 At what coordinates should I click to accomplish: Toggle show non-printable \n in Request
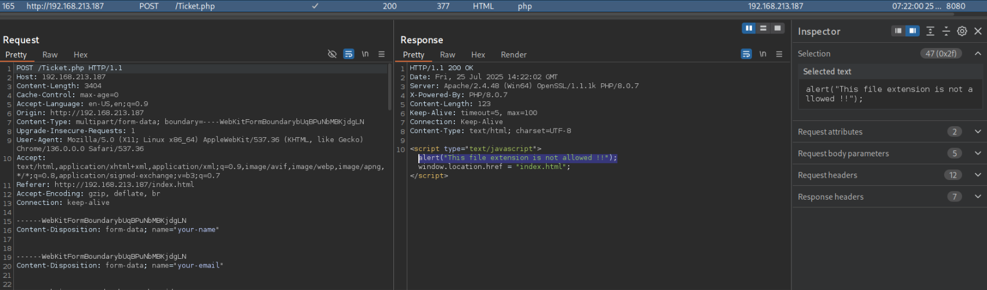click(365, 54)
